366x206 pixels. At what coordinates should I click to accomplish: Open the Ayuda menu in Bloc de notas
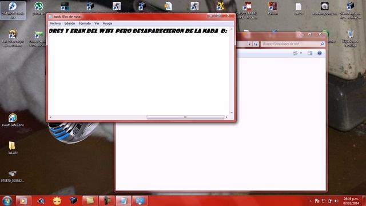(x=108, y=23)
